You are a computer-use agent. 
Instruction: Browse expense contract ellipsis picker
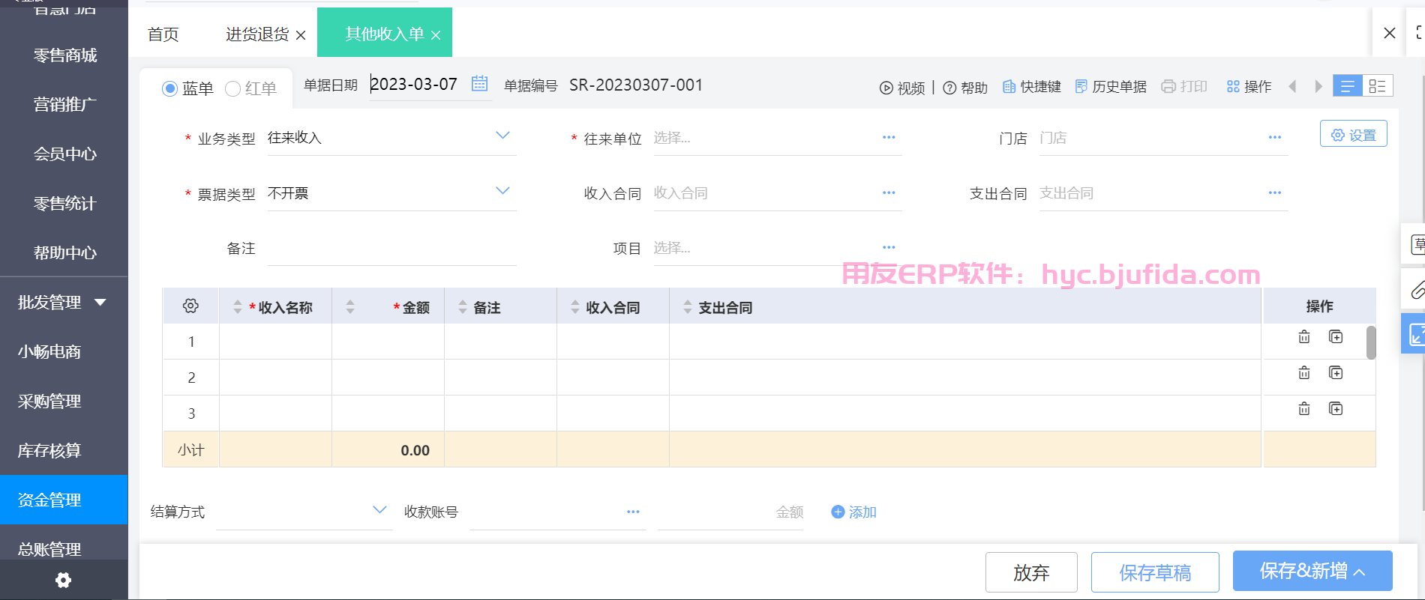point(1275,193)
